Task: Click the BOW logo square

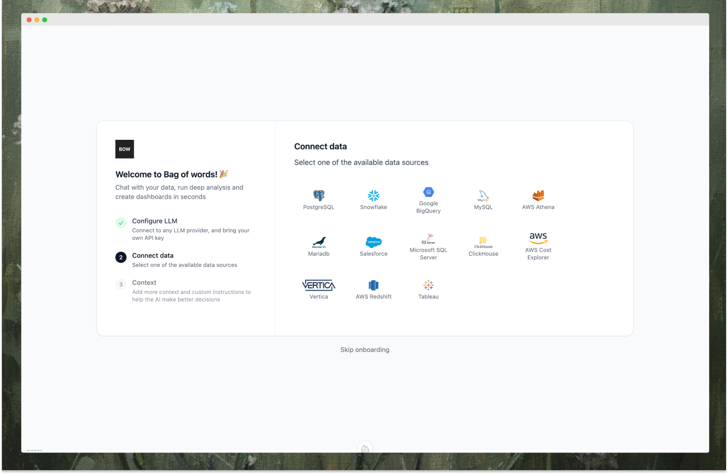Action: (125, 149)
